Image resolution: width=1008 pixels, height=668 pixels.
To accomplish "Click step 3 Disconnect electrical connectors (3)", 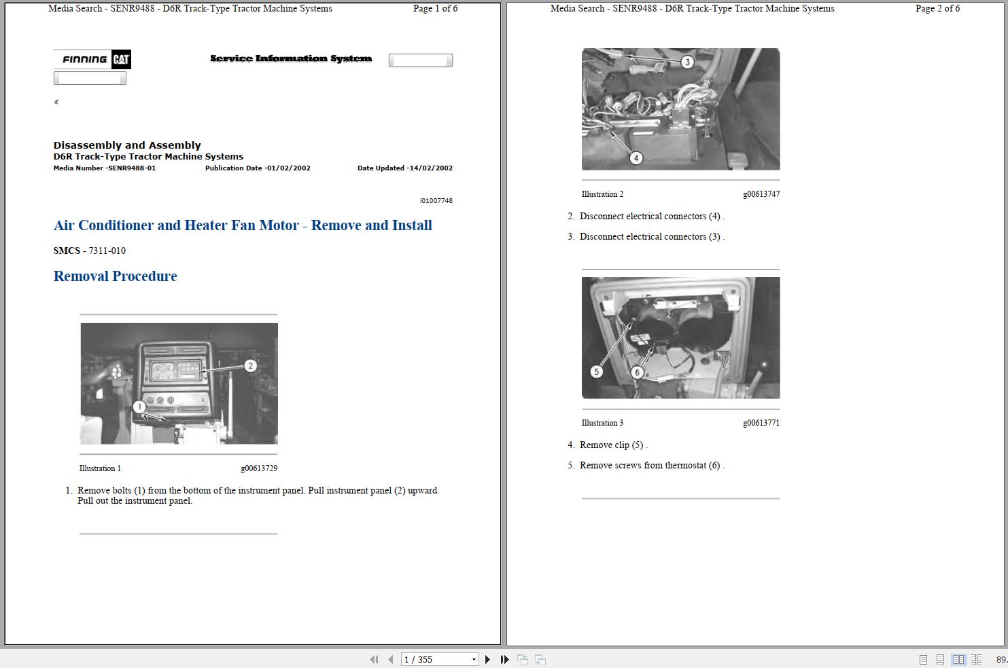I will [x=652, y=237].
